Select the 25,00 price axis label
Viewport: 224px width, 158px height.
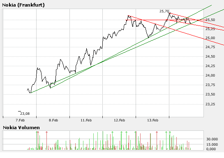click(x=210, y=38)
